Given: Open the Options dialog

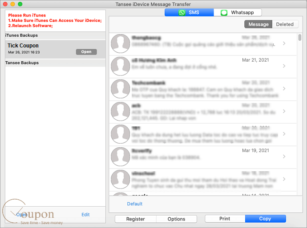Looking at the screenshot, I should (x=176, y=219).
